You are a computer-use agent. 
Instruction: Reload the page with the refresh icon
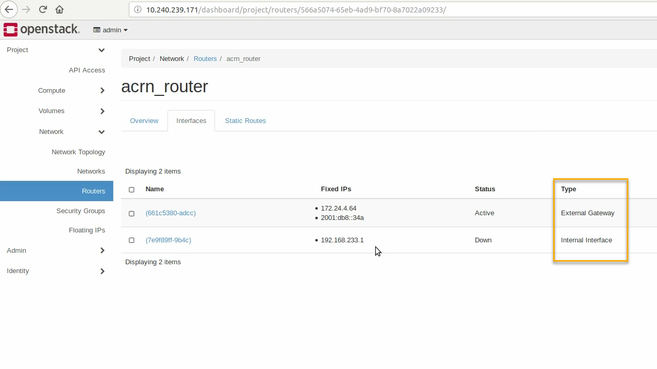pyautogui.click(x=43, y=9)
